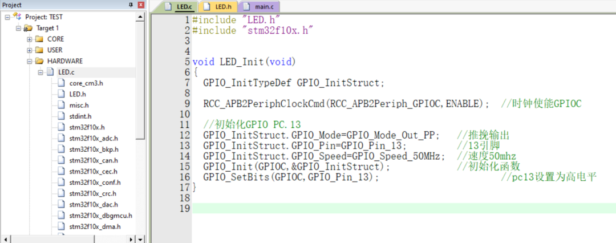The width and height of the screenshot is (616, 243).
Task: Collapse the Target 1 node
Action: 18,29
